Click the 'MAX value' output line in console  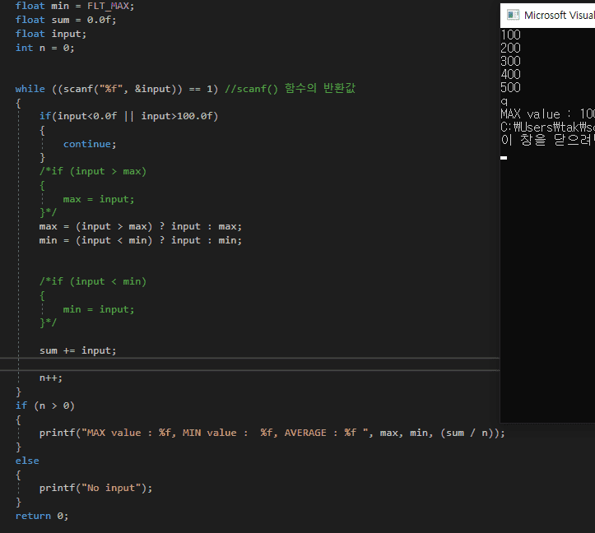(547, 114)
